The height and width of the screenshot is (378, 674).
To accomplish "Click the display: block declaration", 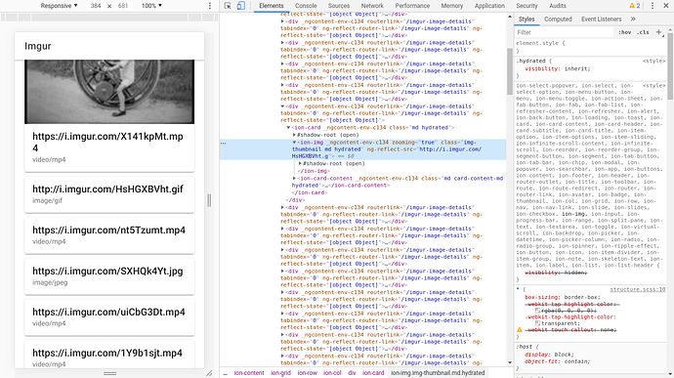I will pyautogui.click(x=549, y=355).
